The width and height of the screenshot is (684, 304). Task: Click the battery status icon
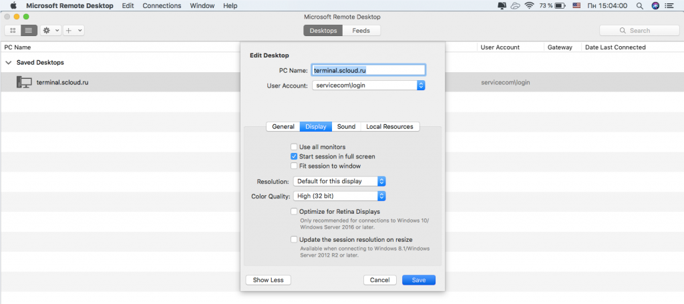pos(560,5)
